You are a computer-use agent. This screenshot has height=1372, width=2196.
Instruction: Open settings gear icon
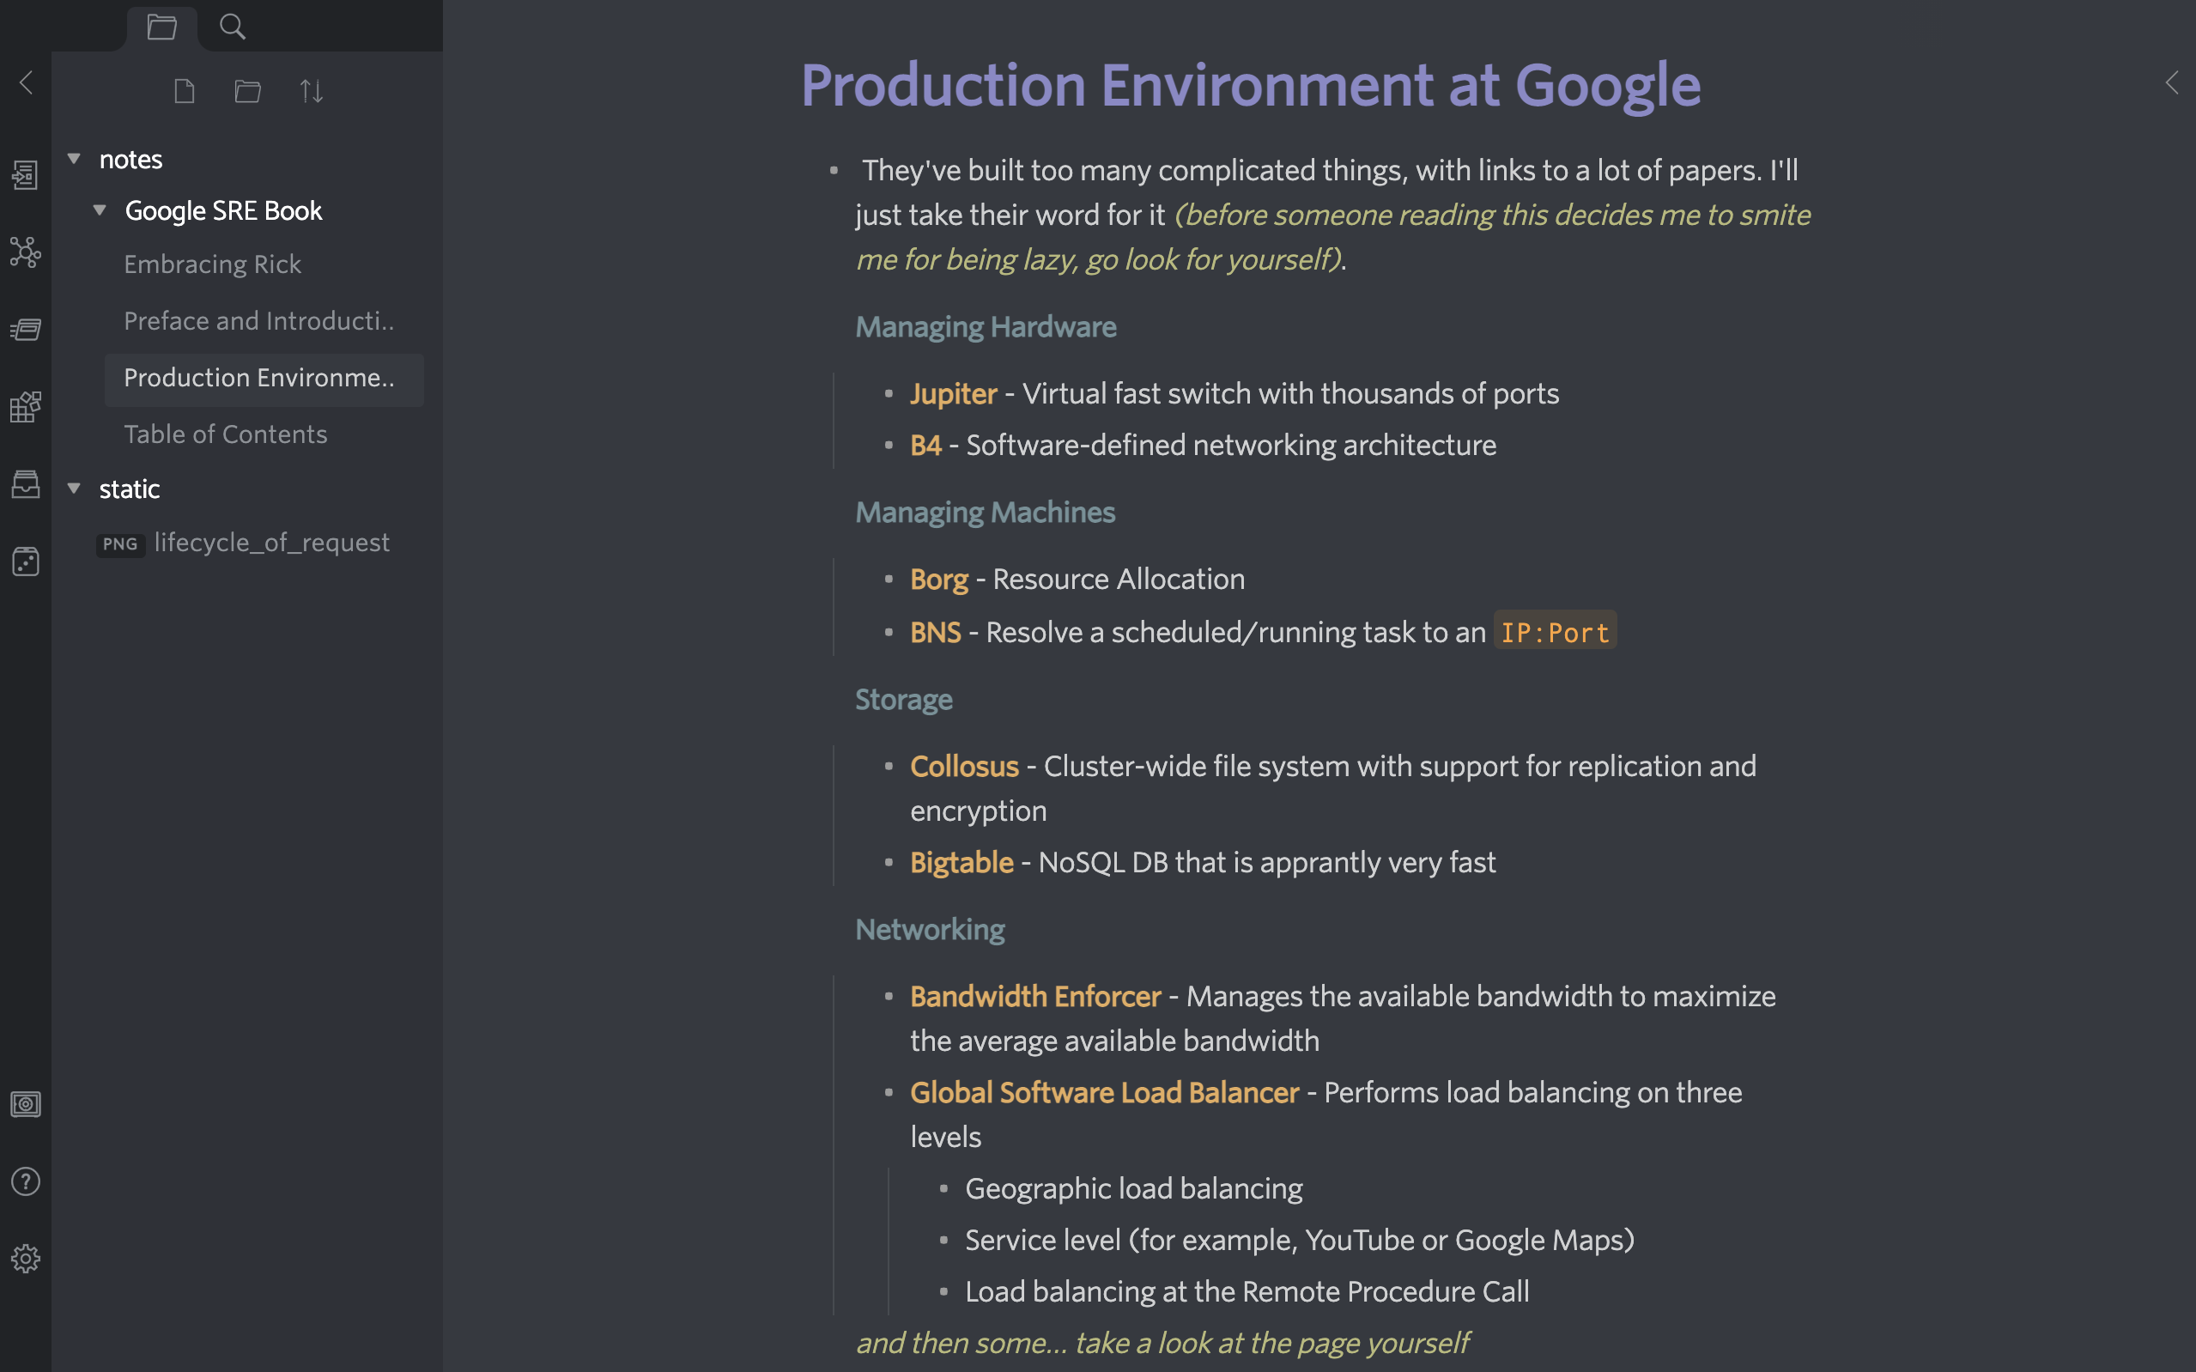[26, 1259]
